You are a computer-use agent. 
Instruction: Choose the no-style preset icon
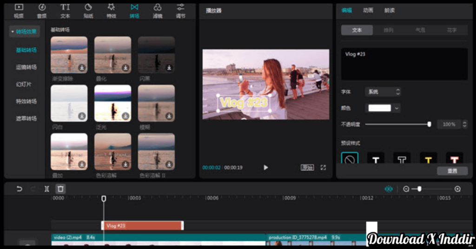pyautogui.click(x=350, y=158)
